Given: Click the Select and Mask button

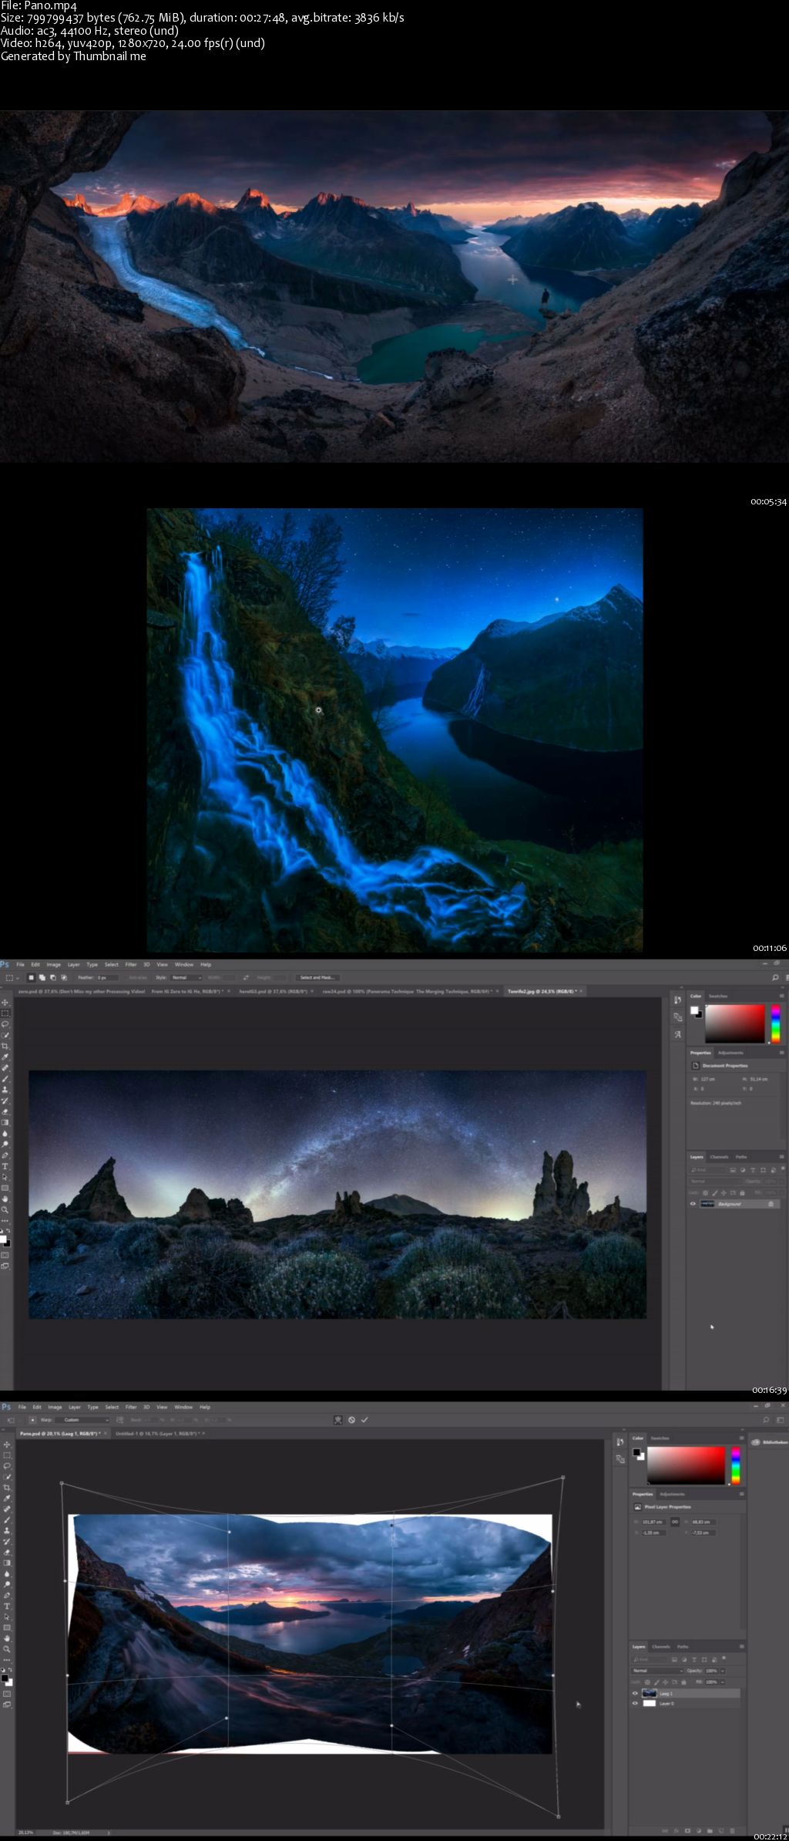Looking at the screenshot, I should [x=317, y=977].
